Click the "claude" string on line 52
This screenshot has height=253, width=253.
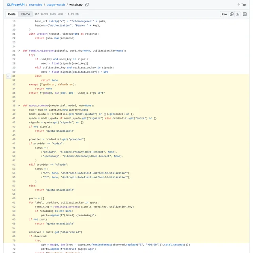pos(61,165)
